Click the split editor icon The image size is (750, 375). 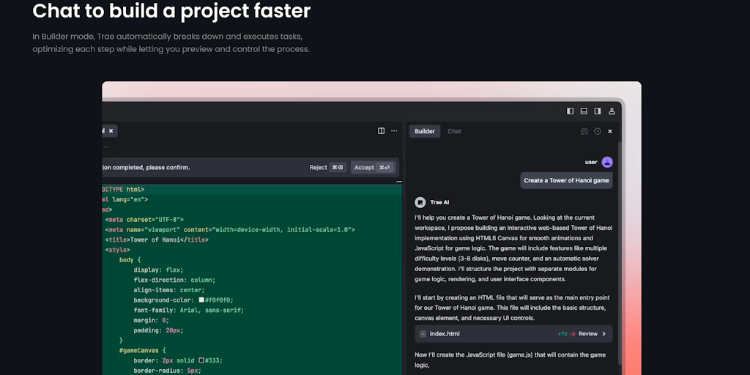(381, 131)
